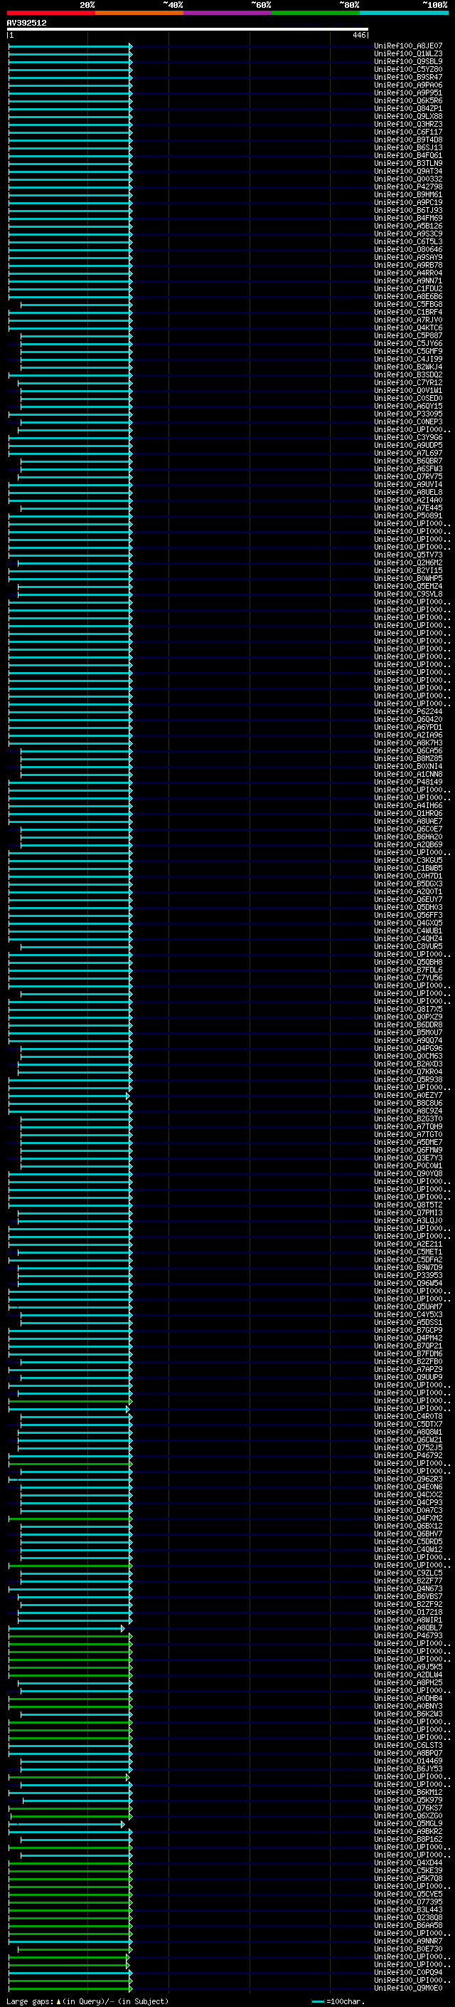Open hit UniRef100_A8JE07
Image resolution: width=455 pixels, height=2007 pixels.
(x=408, y=46)
